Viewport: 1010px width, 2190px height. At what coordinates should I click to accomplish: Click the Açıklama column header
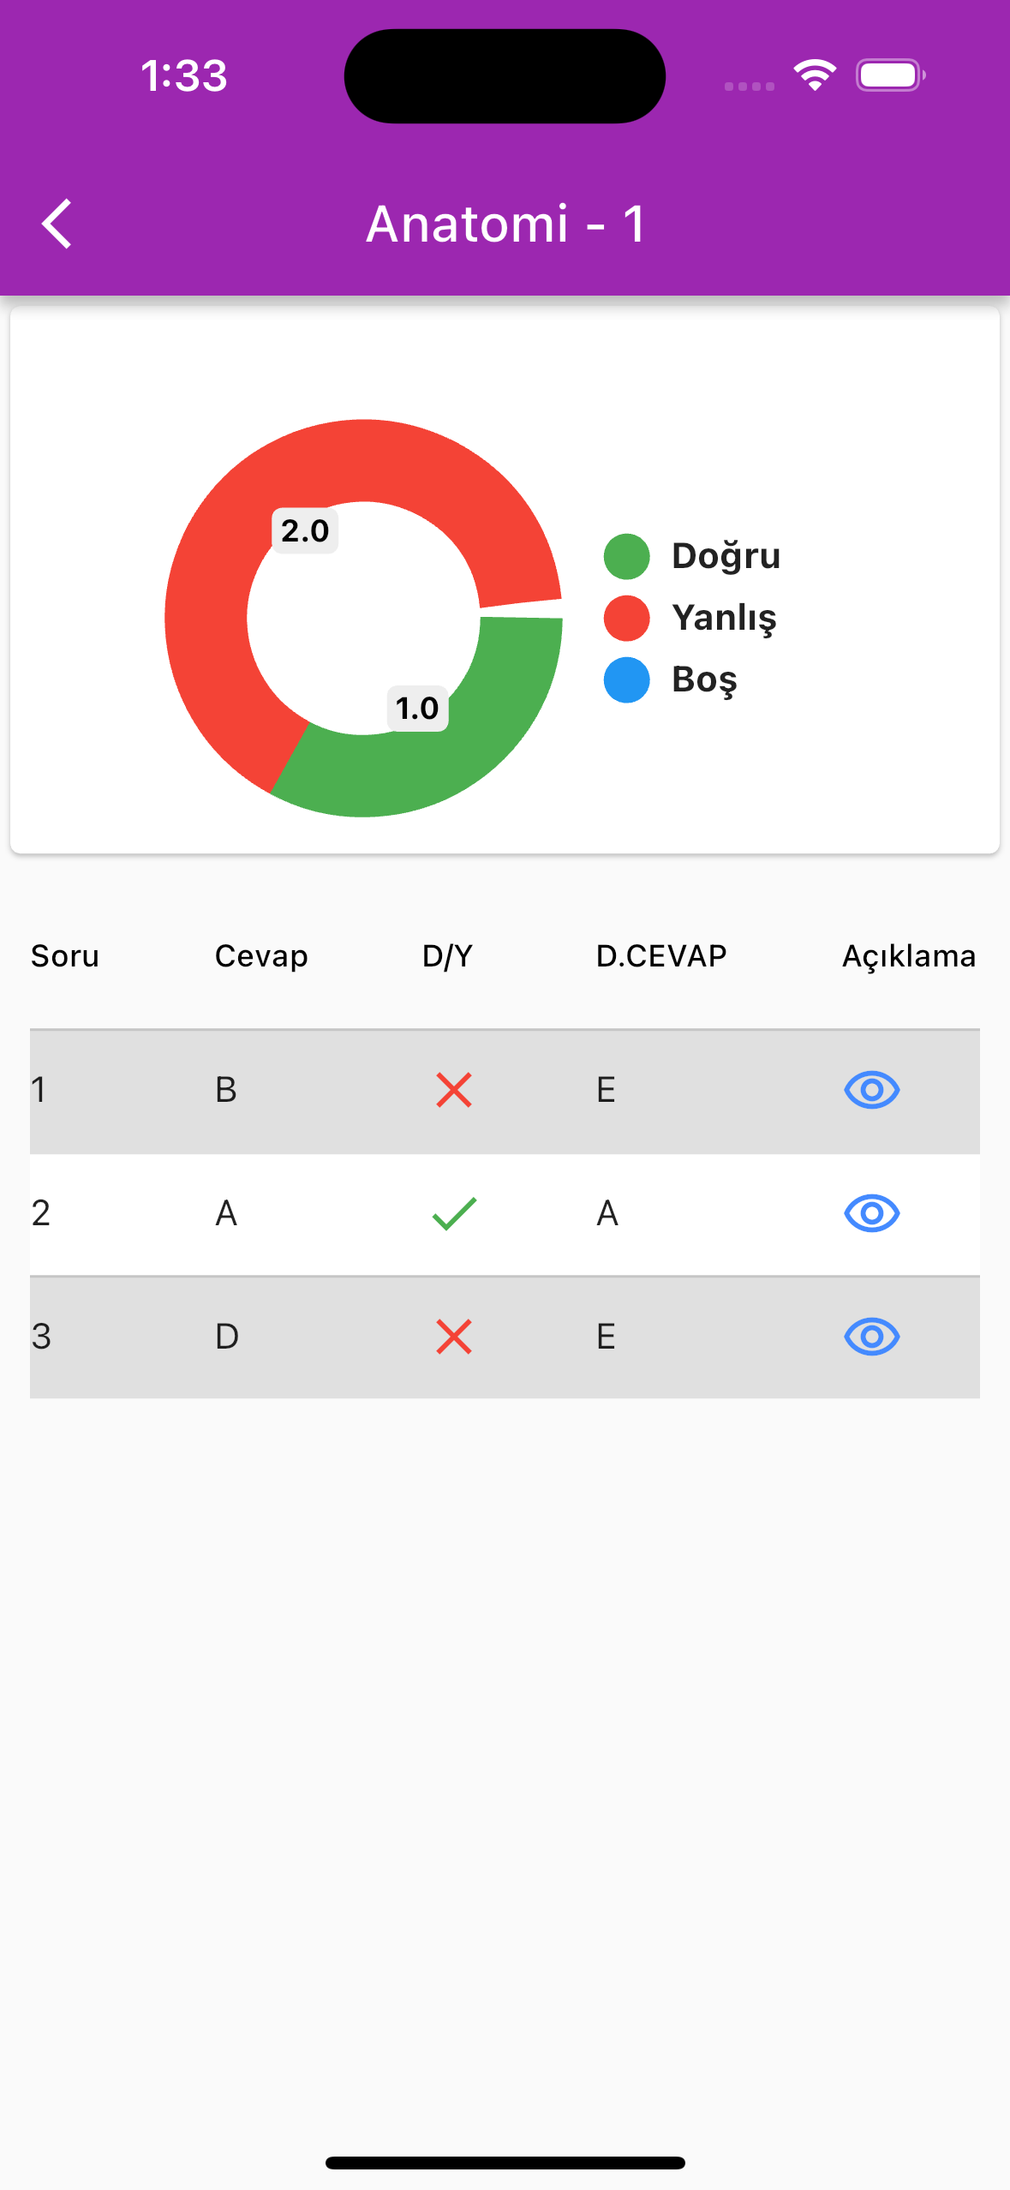pos(909,956)
